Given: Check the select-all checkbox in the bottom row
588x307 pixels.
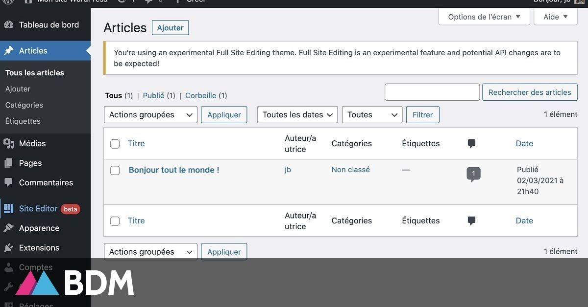Looking at the screenshot, I should (x=115, y=220).
